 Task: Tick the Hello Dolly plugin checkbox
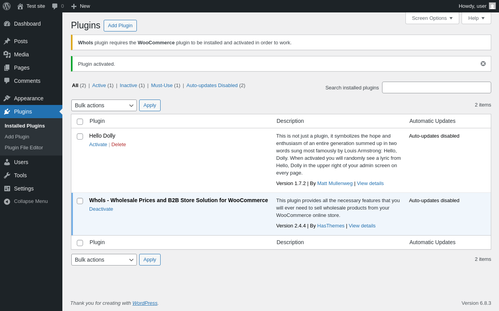pos(80,136)
